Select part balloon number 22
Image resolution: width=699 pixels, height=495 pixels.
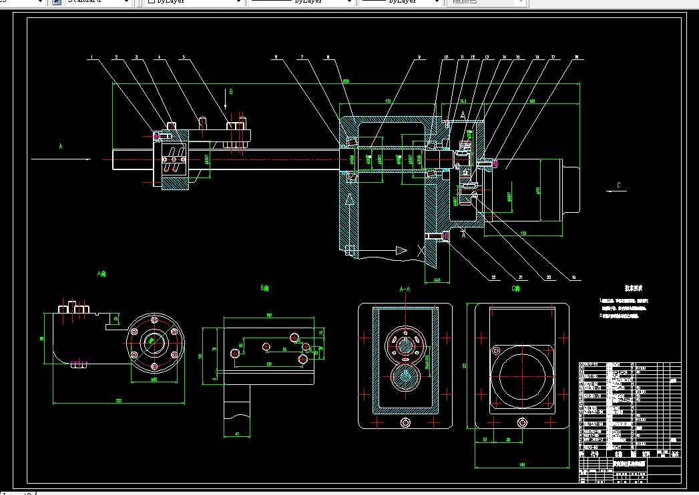coord(493,278)
